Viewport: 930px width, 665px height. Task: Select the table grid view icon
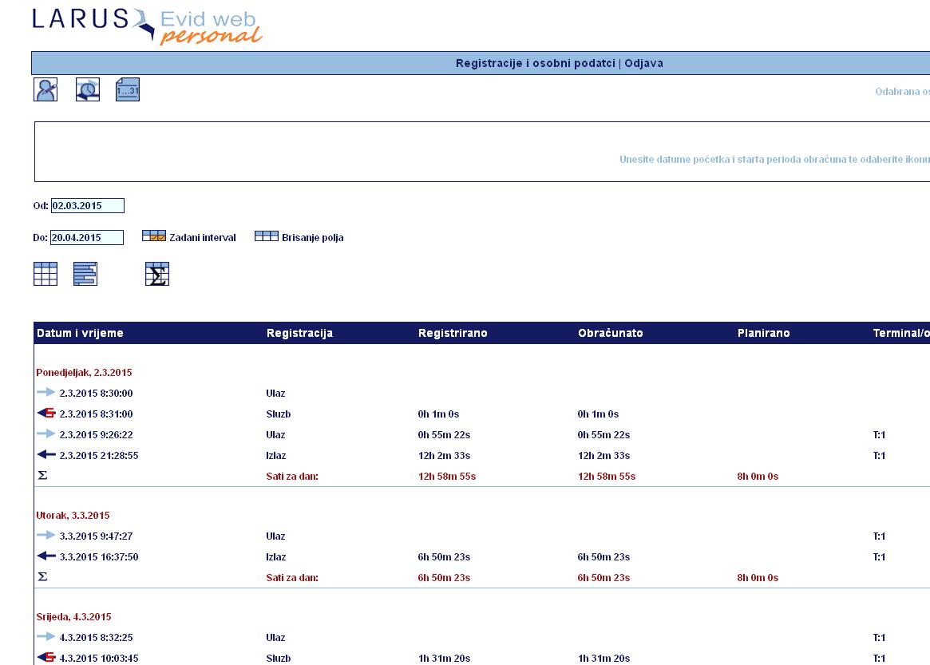pos(46,274)
